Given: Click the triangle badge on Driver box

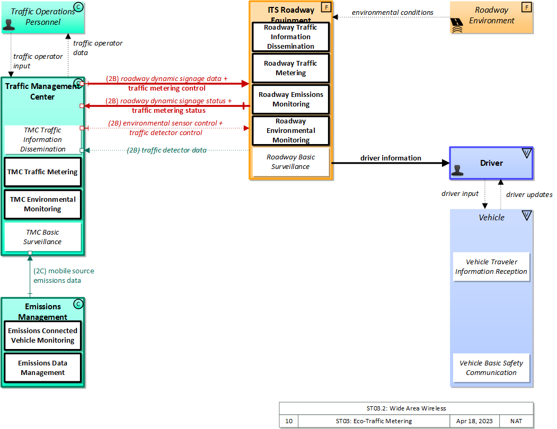Looking at the screenshot, I should tap(526, 154).
